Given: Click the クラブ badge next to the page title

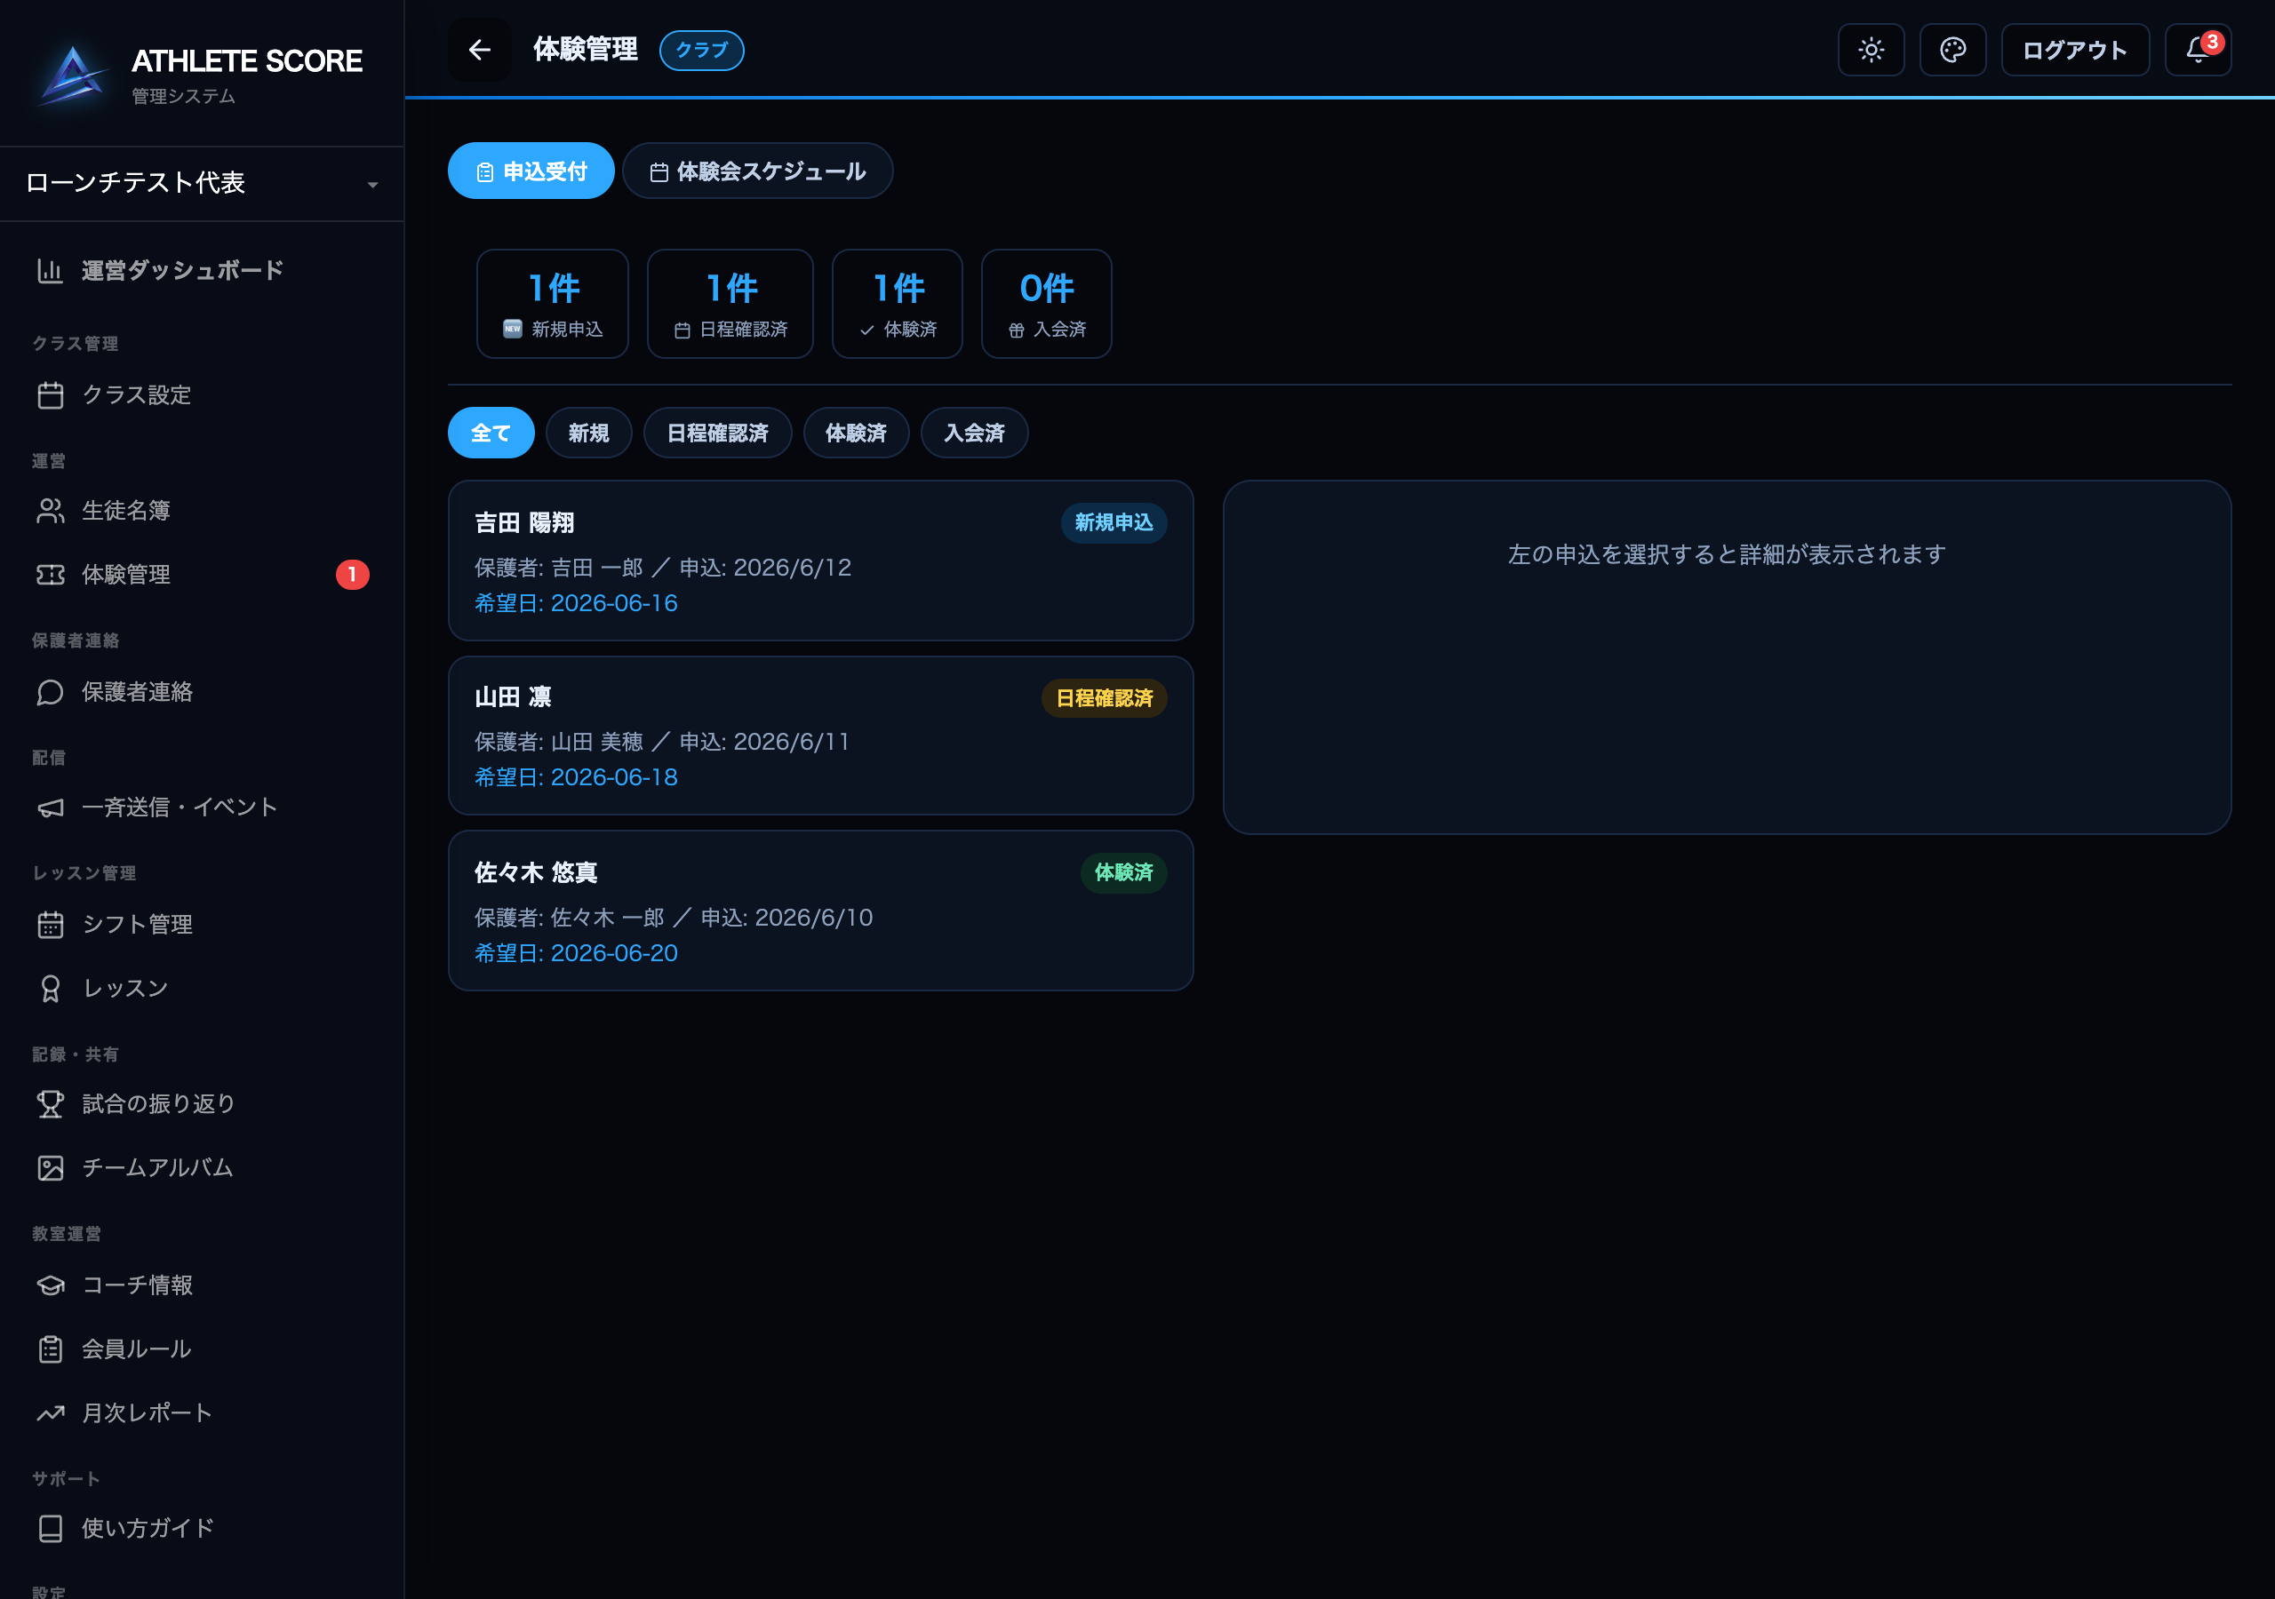Looking at the screenshot, I should click(701, 51).
